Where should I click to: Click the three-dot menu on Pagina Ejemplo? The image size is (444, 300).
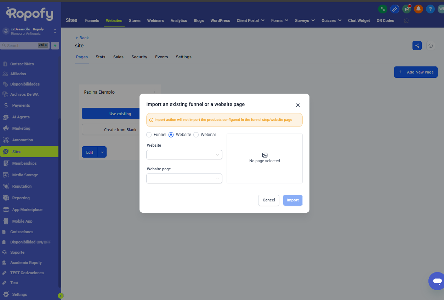154,92
